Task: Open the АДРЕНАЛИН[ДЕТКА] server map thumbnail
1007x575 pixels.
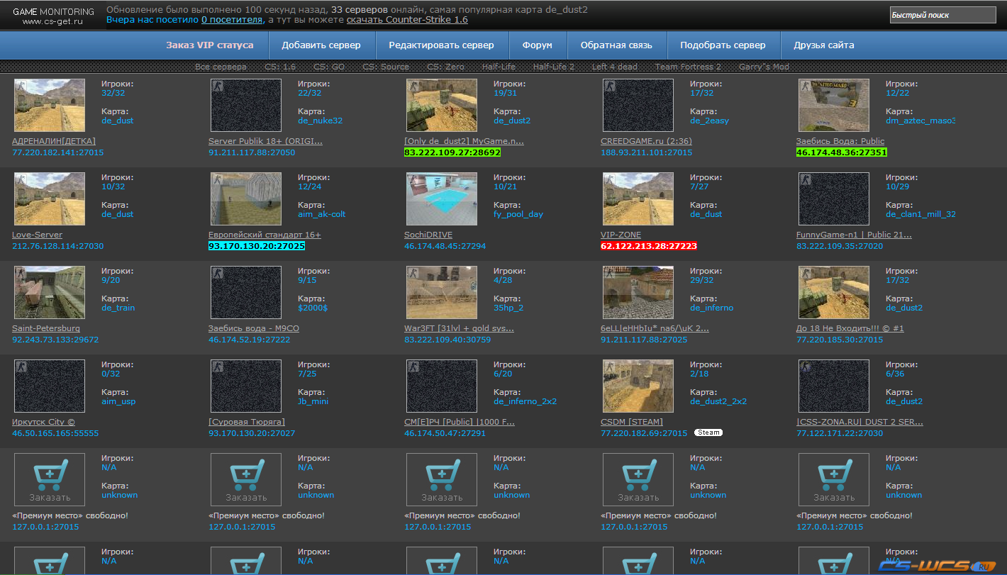Action: pos(50,105)
